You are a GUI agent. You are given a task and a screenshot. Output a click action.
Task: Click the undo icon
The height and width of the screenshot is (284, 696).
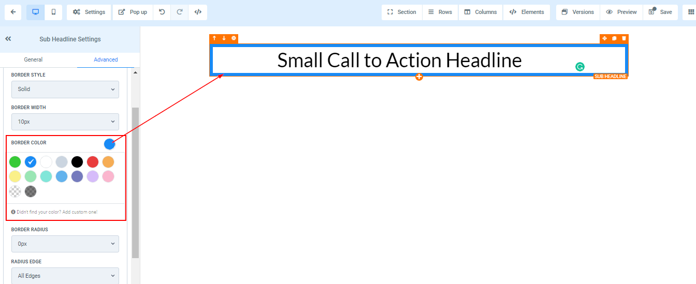pos(162,12)
